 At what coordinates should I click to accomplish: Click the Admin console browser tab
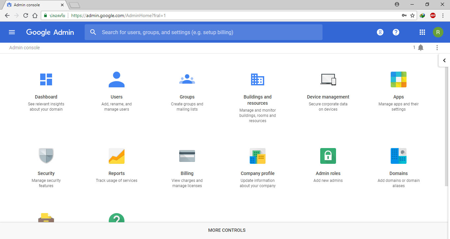tap(33, 5)
